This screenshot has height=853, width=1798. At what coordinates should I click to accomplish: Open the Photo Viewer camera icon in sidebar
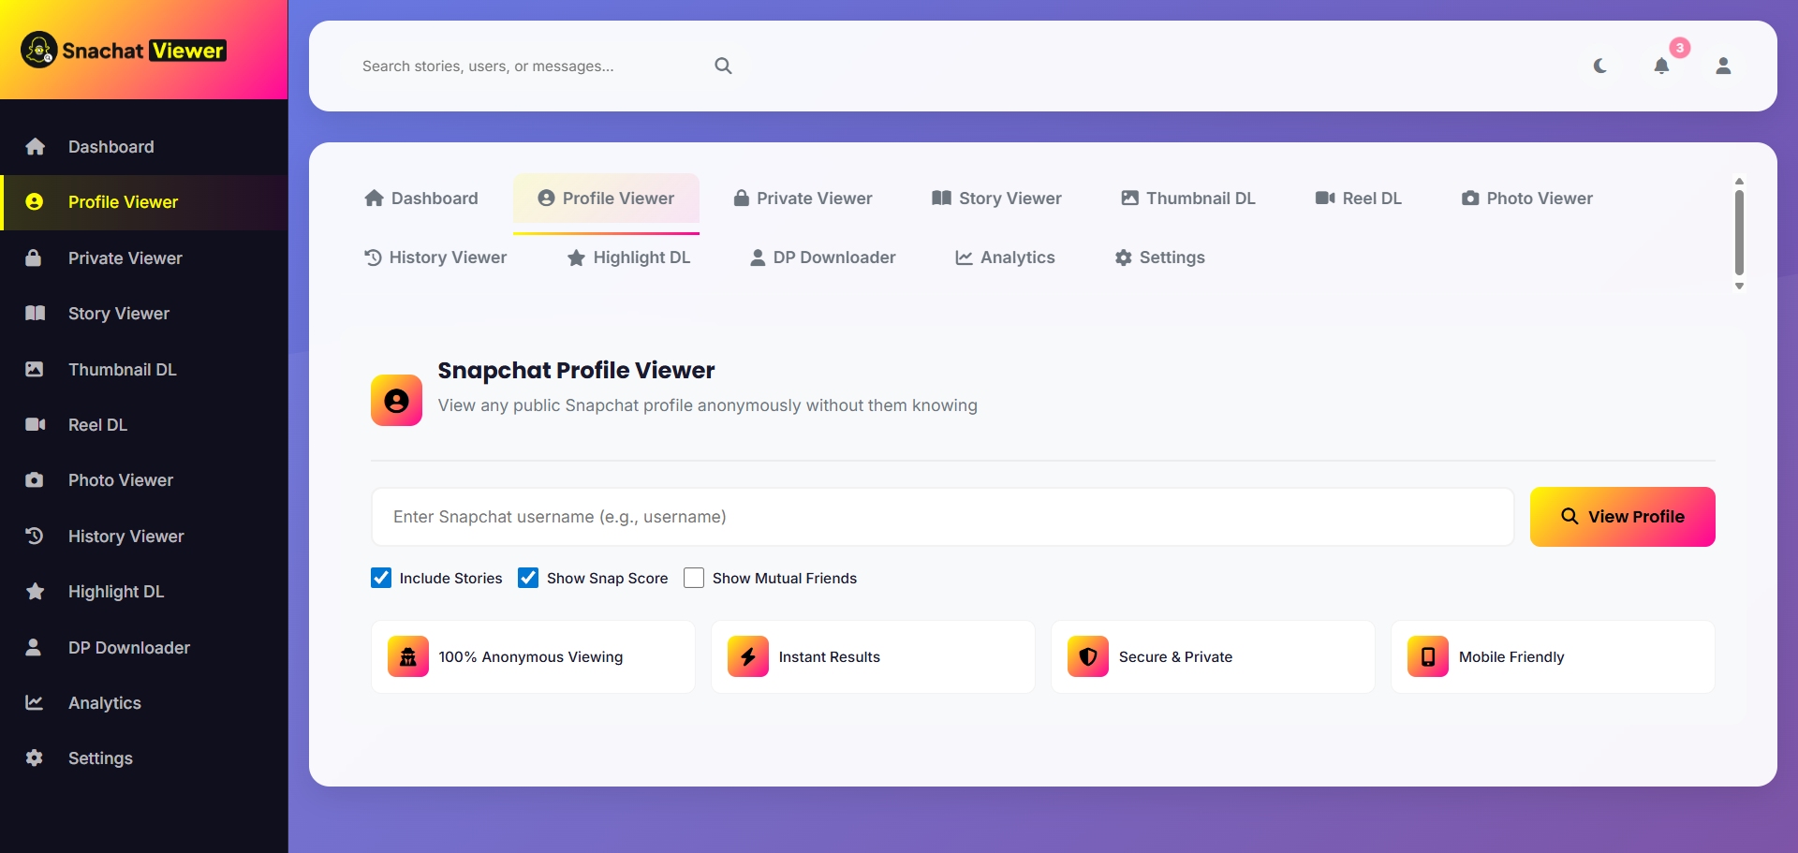[x=35, y=479]
